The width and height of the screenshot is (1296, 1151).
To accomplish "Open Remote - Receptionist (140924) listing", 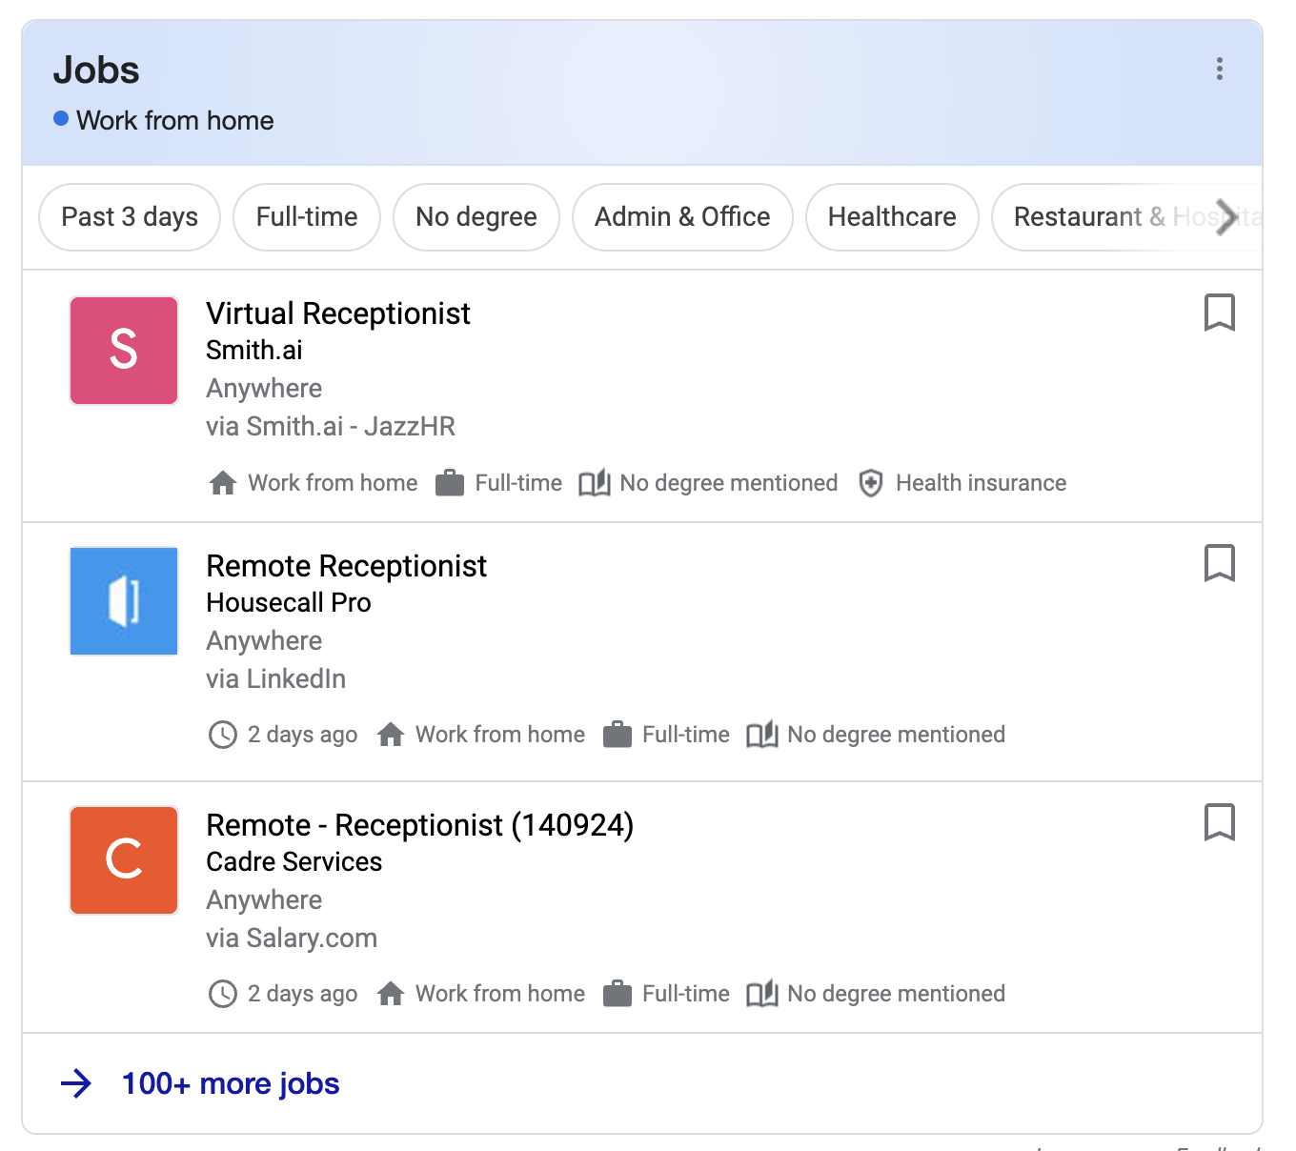I will coord(419,825).
